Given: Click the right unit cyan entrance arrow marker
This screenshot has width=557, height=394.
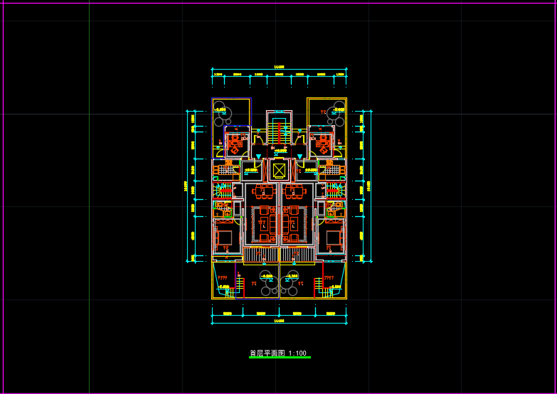Looking at the screenshot, I should click(x=299, y=156).
